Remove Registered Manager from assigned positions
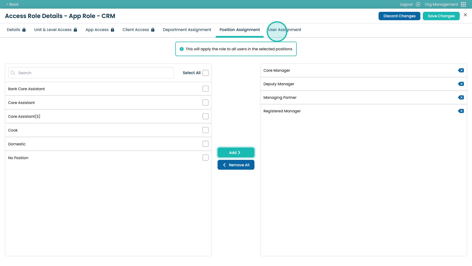Image resolution: width=472 pixels, height=266 pixels. pyautogui.click(x=461, y=111)
